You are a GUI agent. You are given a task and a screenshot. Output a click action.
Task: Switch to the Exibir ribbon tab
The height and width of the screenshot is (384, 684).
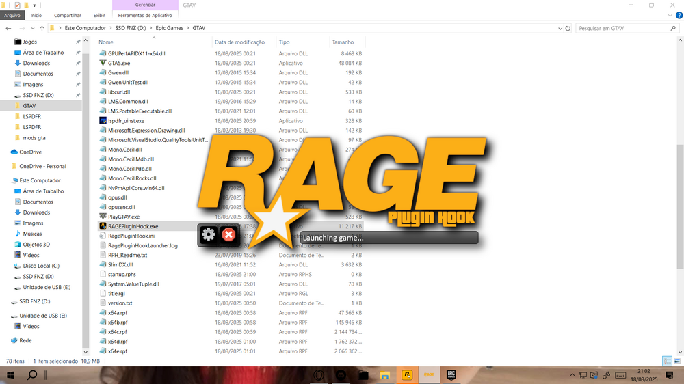pyautogui.click(x=99, y=15)
